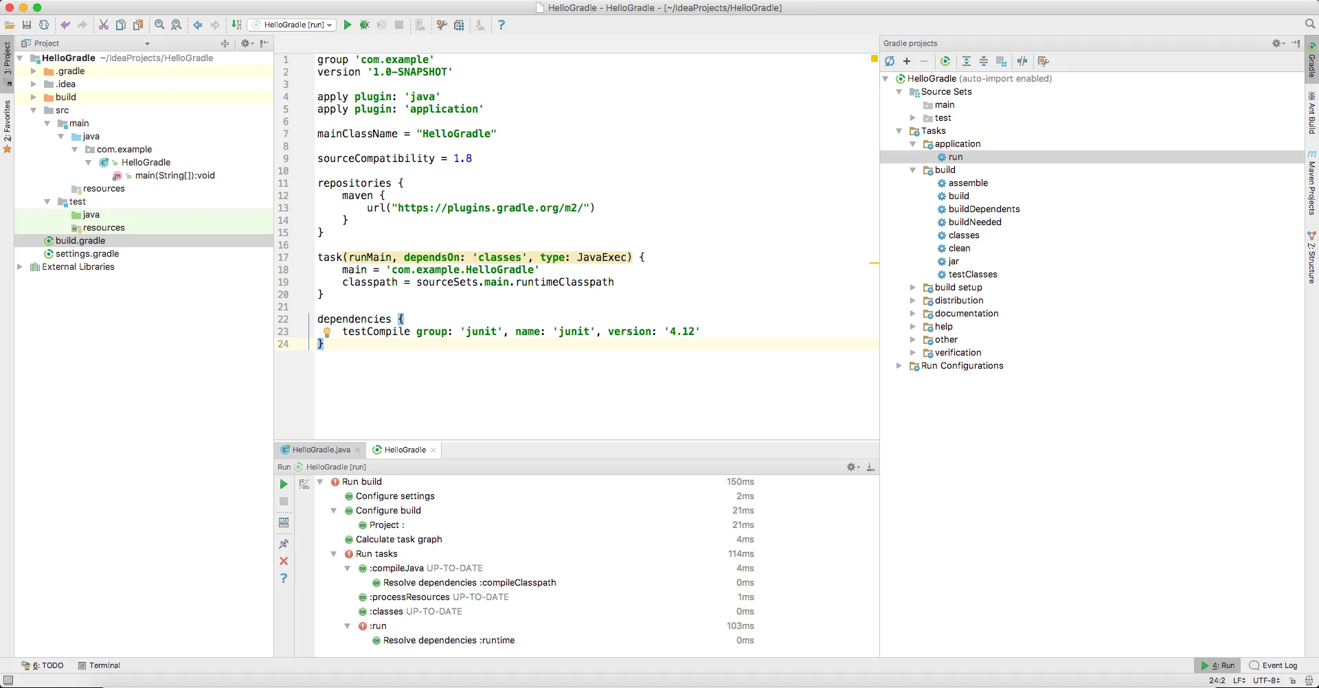Open the Event Log
This screenshot has width=1319, height=688.
[1274, 665]
